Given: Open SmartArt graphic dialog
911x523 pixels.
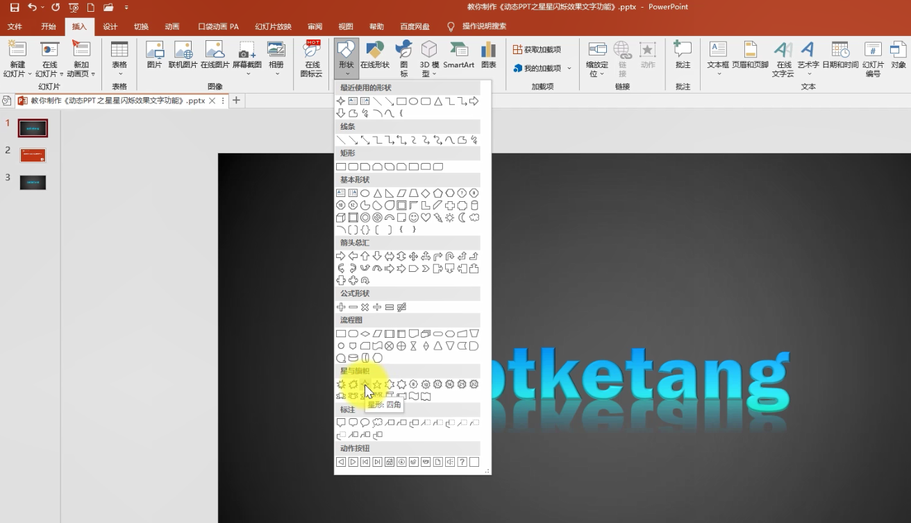Looking at the screenshot, I should pyautogui.click(x=459, y=55).
